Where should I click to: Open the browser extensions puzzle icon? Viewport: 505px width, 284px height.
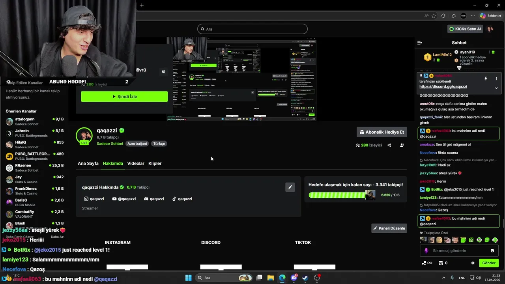point(443,16)
